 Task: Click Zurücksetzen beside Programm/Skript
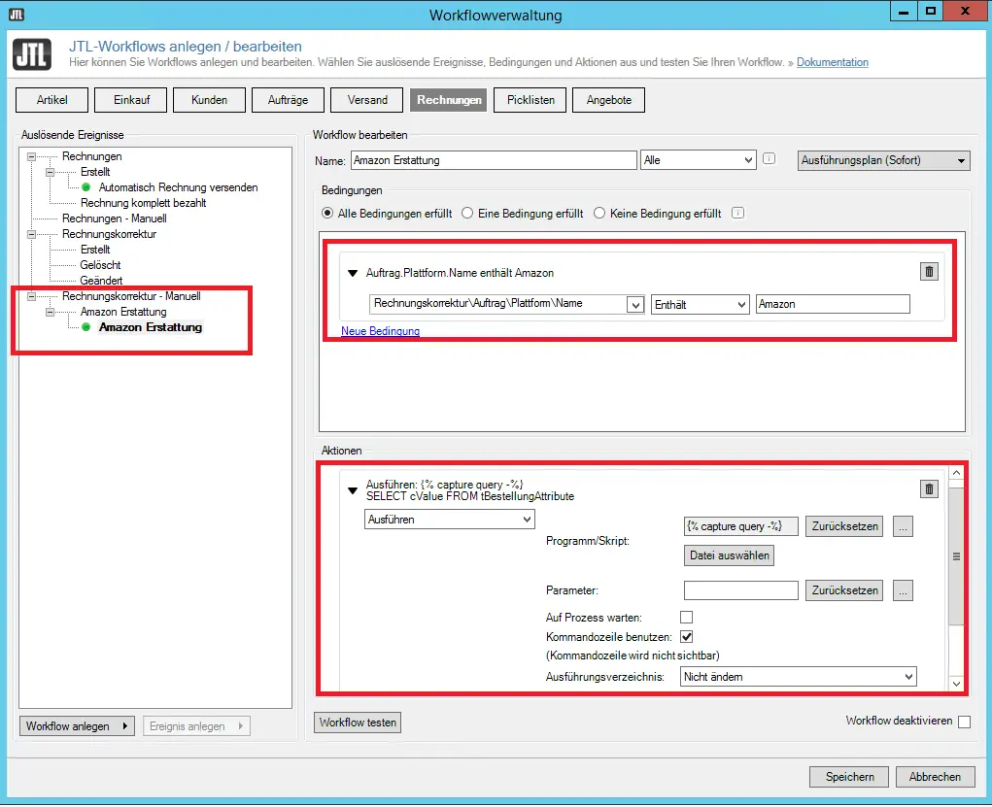tap(844, 526)
